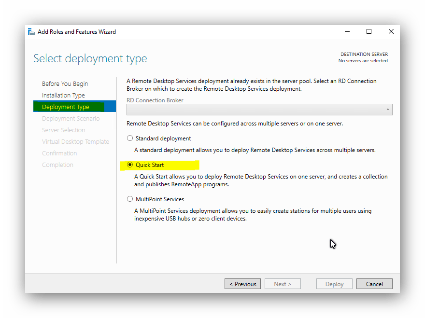This screenshot has height=318, width=425.
Task: Go to Before You Begin step
Action: [x=65, y=83]
